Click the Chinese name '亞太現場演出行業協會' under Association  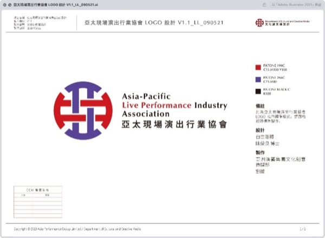pos(174,124)
